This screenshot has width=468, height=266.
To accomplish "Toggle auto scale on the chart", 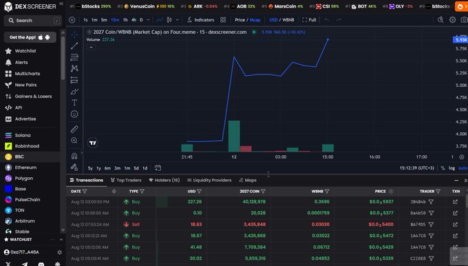I will tap(463, 168).
